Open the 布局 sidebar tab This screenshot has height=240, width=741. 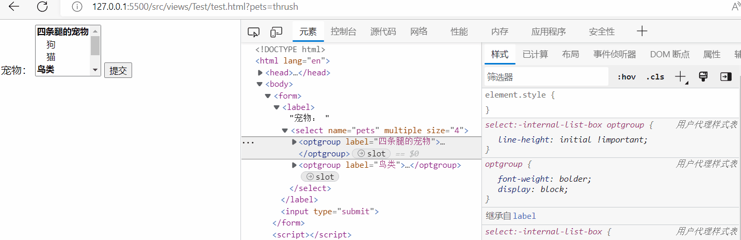tap(570, 54)
